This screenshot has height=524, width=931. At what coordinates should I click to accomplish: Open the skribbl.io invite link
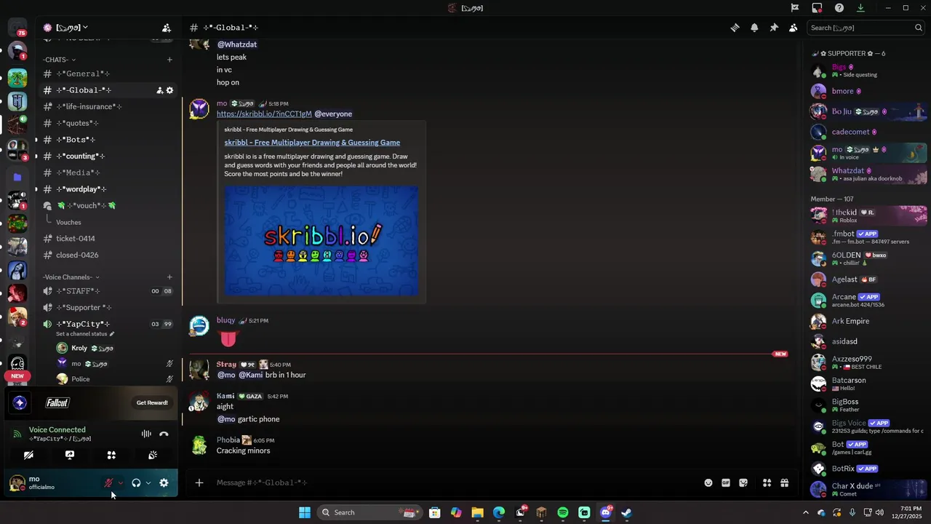pos(264,114)
